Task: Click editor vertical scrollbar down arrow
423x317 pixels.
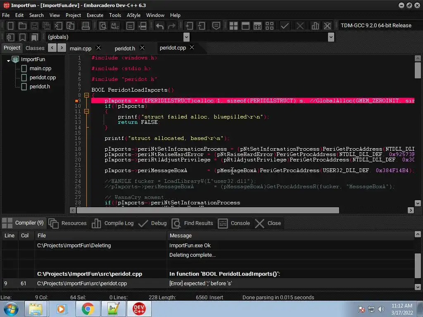Action: click(x=418, y=203)
